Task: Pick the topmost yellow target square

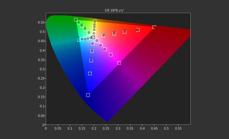Action: point(95,22)
